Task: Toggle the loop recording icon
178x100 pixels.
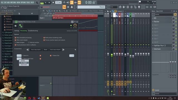Action: click(x=79, y=2)
